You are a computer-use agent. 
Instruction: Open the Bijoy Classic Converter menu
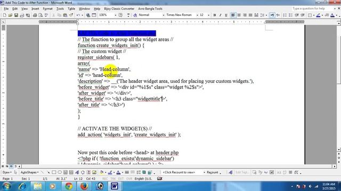pyautogui.click(x=119, y=8)
